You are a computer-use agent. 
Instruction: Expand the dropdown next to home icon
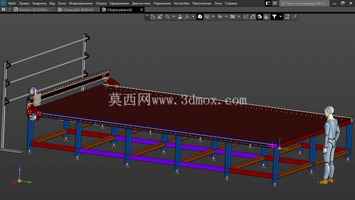click(10, 9)
